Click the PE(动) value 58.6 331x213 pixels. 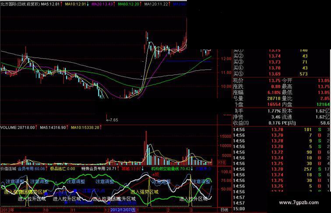point(325,123)
